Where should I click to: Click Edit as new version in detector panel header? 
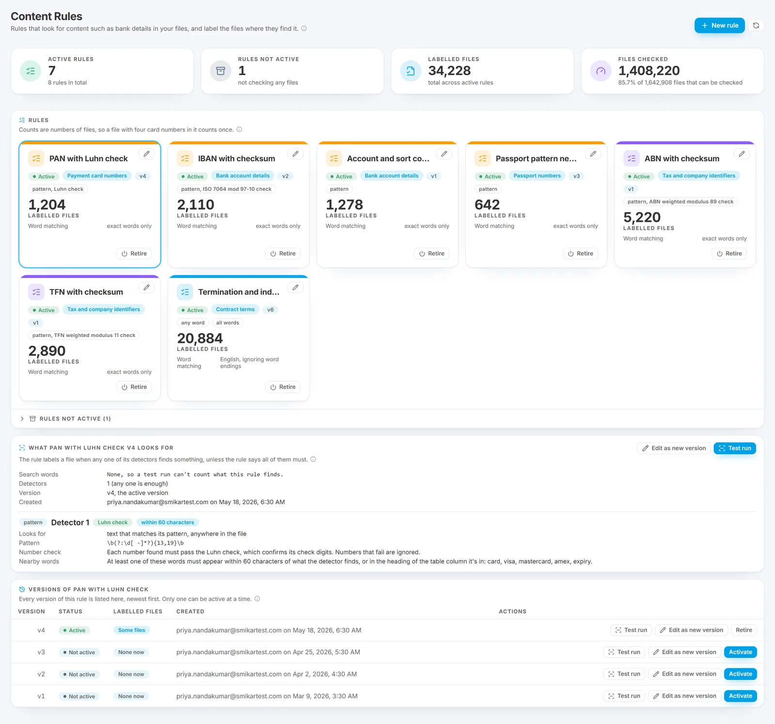tap(674, 448)
